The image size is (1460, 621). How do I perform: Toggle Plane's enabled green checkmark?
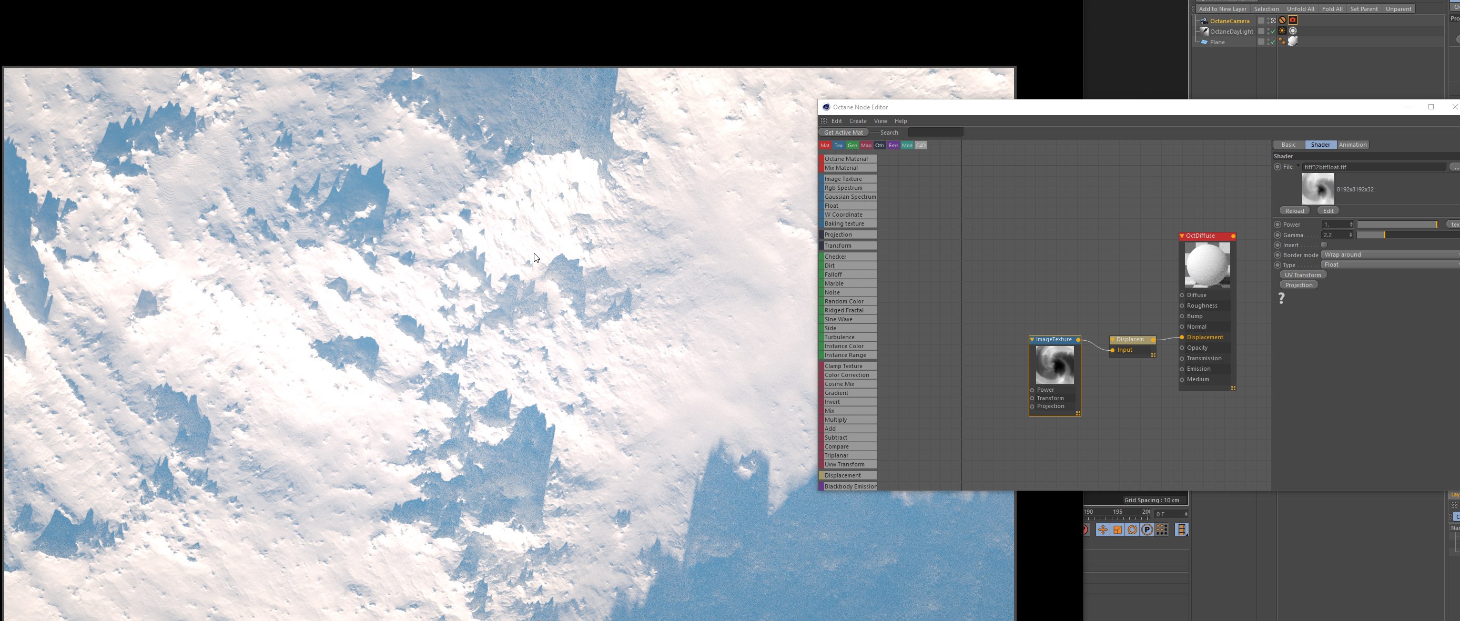tap(1273, 43)
